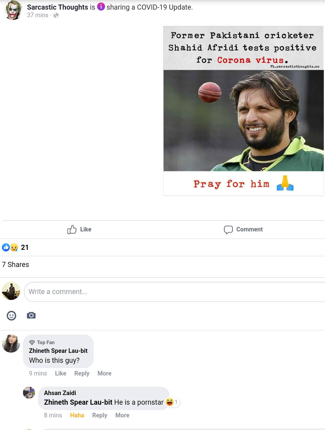Tap the purple COVID-19 info icon
Viewport: 325px width, 430px height.
101,6
